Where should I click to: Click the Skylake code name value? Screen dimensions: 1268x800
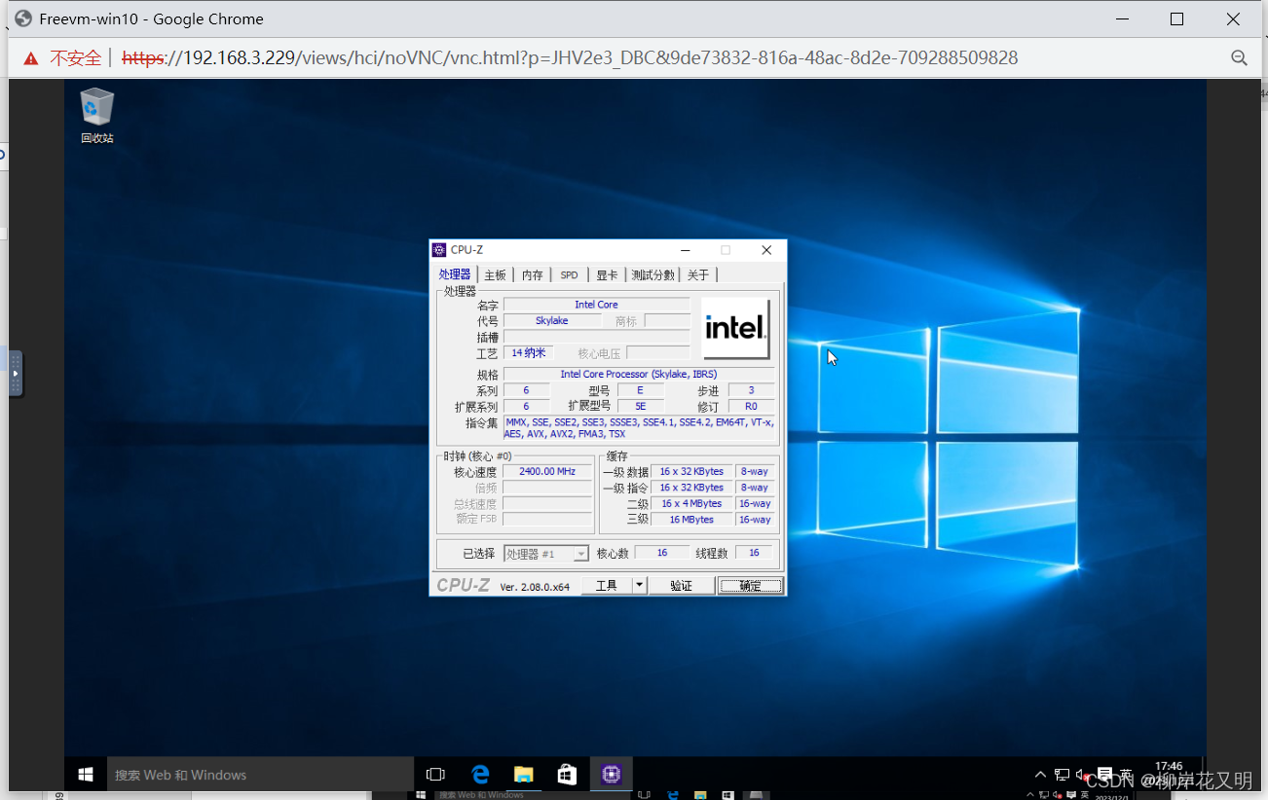click(x=551, y=320)
